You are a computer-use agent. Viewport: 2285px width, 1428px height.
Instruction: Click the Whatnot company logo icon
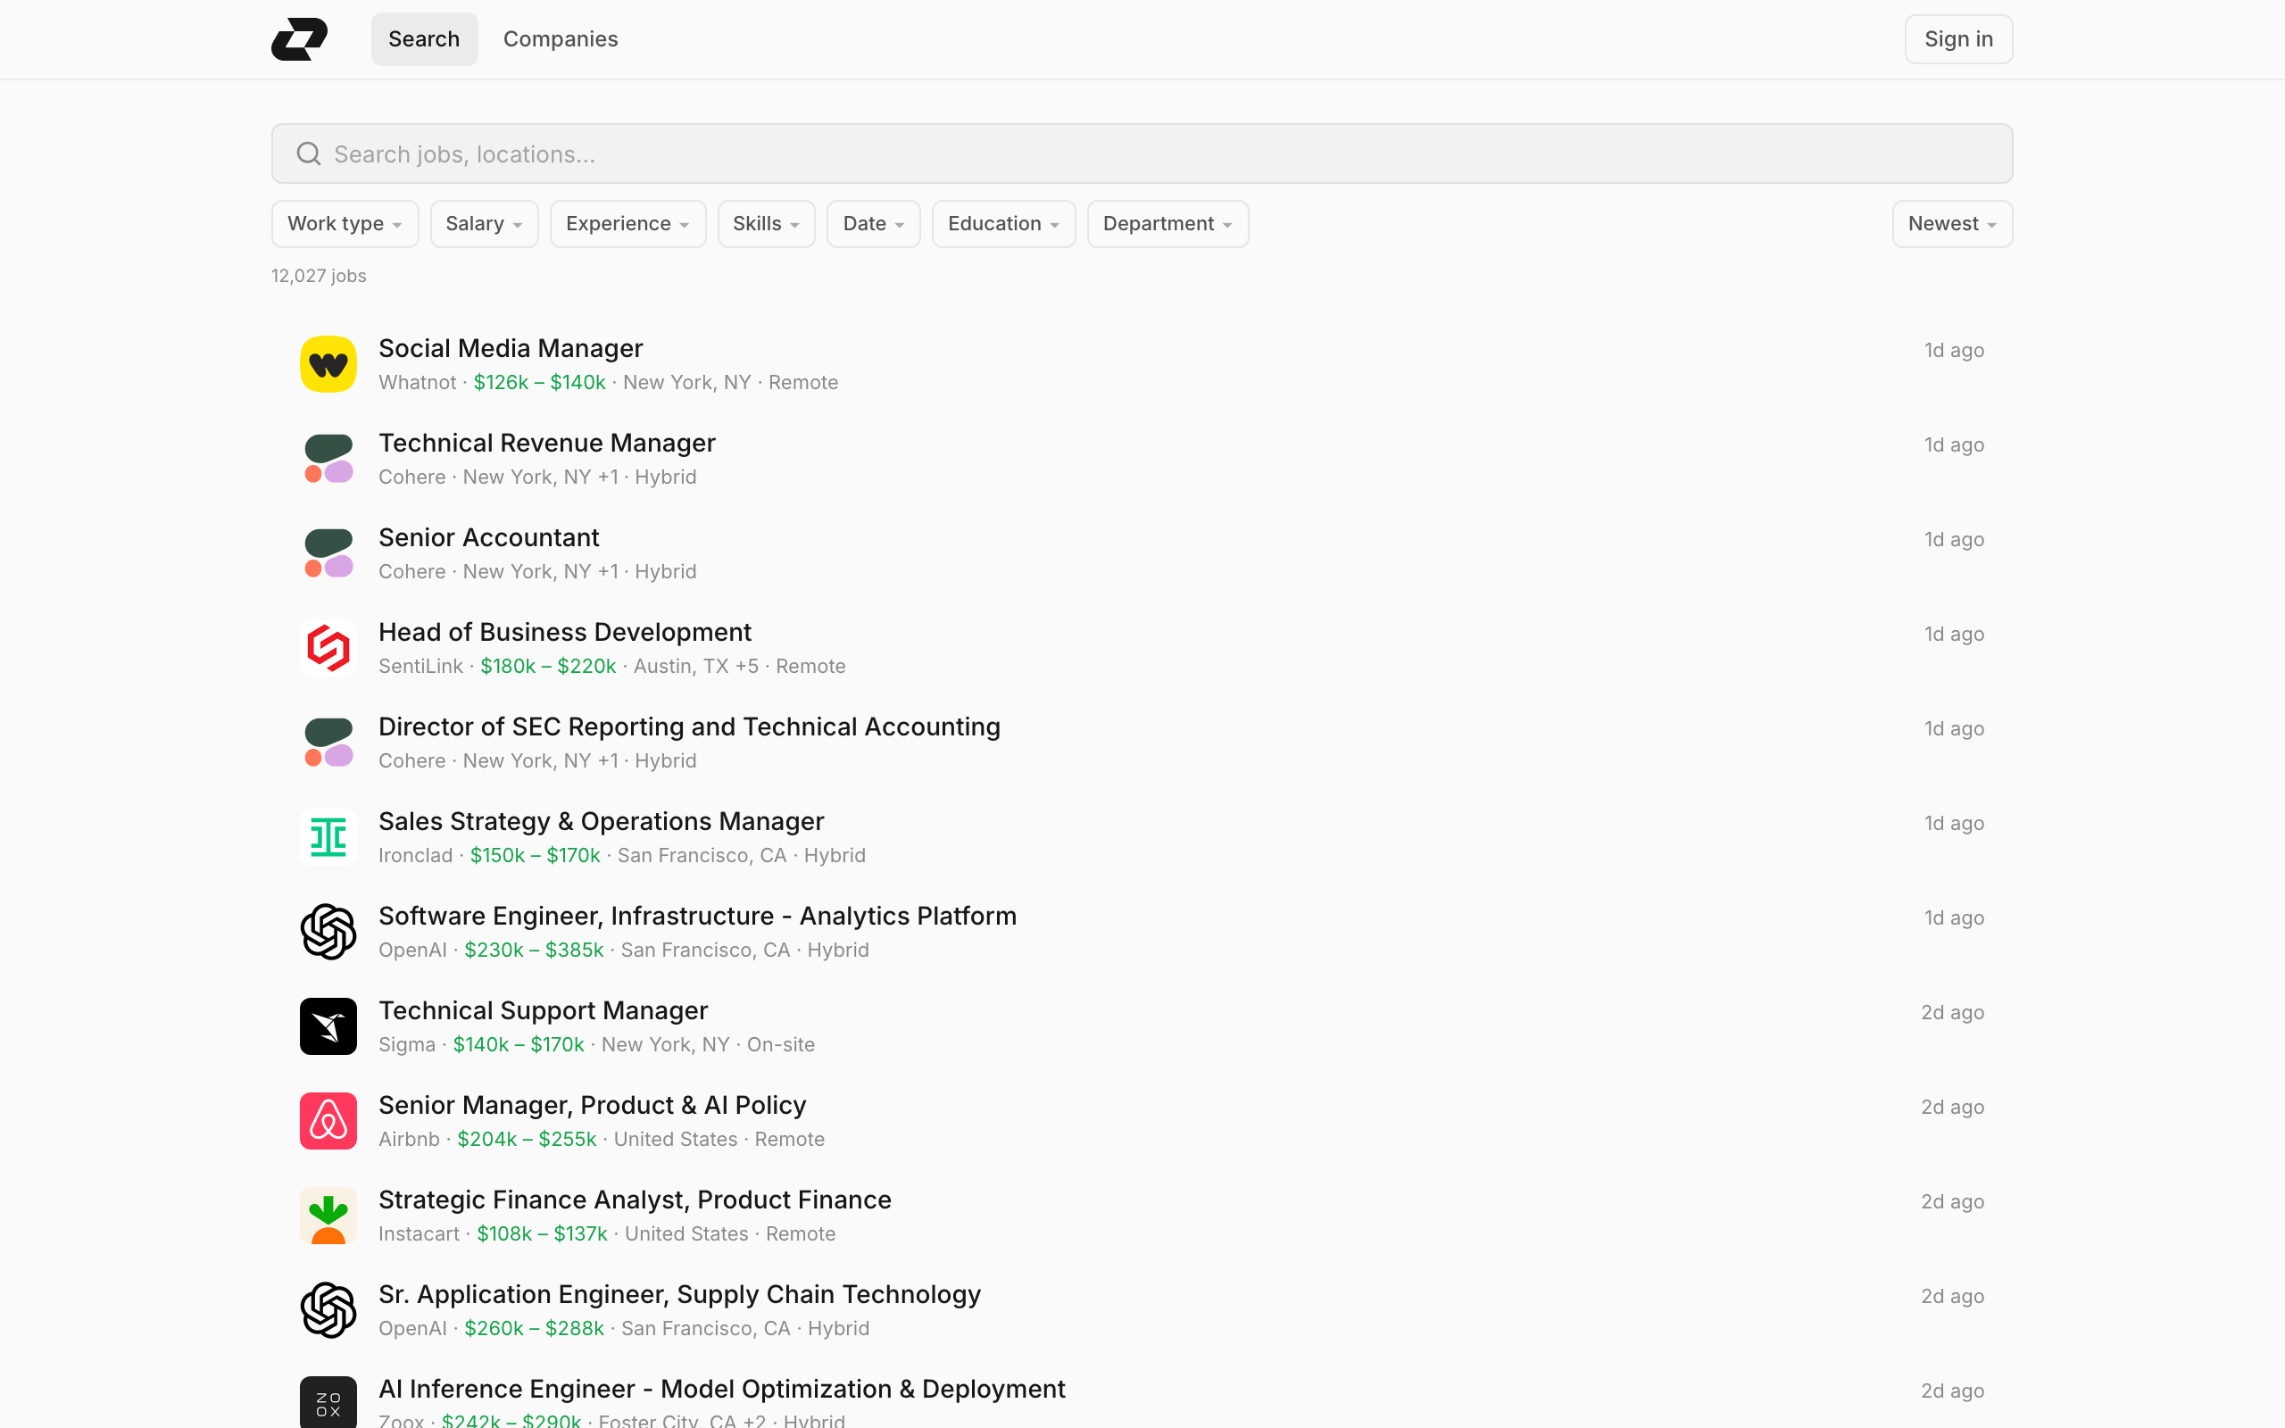(x=328, y=364)
